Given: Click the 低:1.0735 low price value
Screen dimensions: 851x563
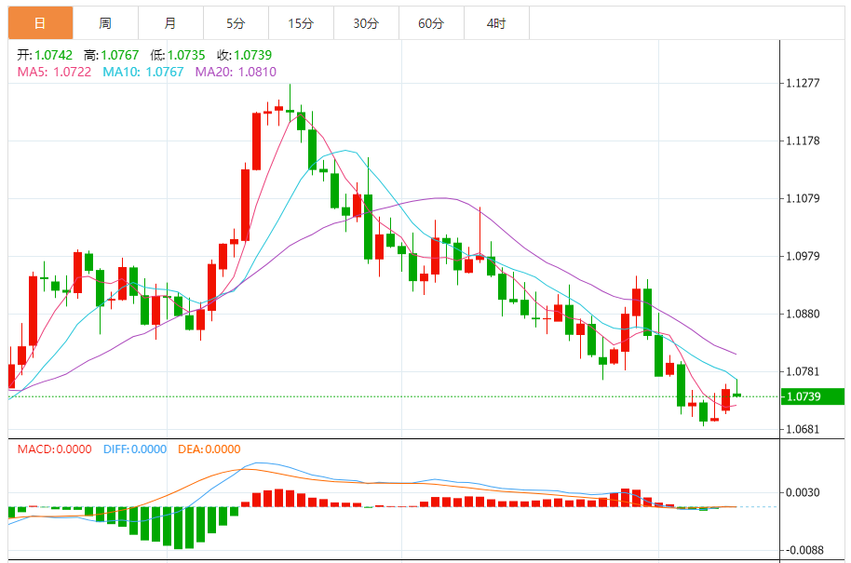Looking at the screenshot, I should point(178,55).
